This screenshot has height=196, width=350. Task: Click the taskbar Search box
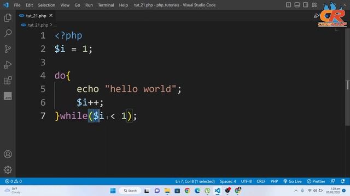[x=130, y=191]
